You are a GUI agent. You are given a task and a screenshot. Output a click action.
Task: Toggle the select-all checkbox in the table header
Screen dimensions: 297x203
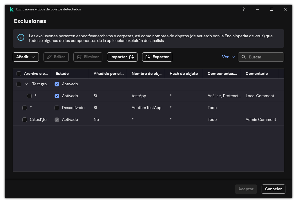[19, 73]
